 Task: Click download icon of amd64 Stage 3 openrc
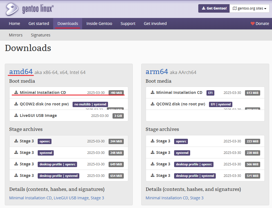16,141
